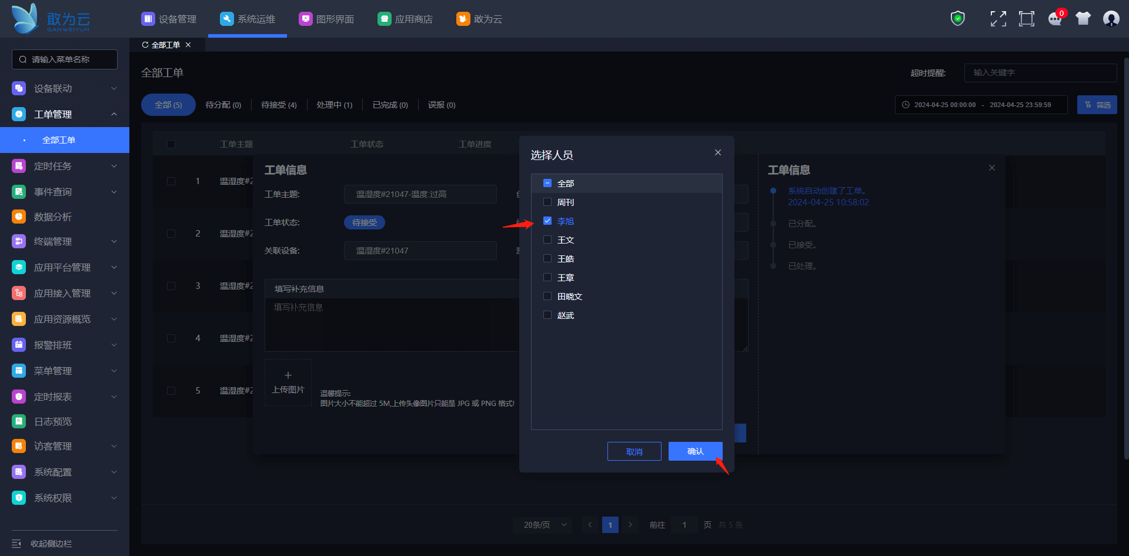Click the security shield icon in header
1129x556 pixels.
coord(958,19)
